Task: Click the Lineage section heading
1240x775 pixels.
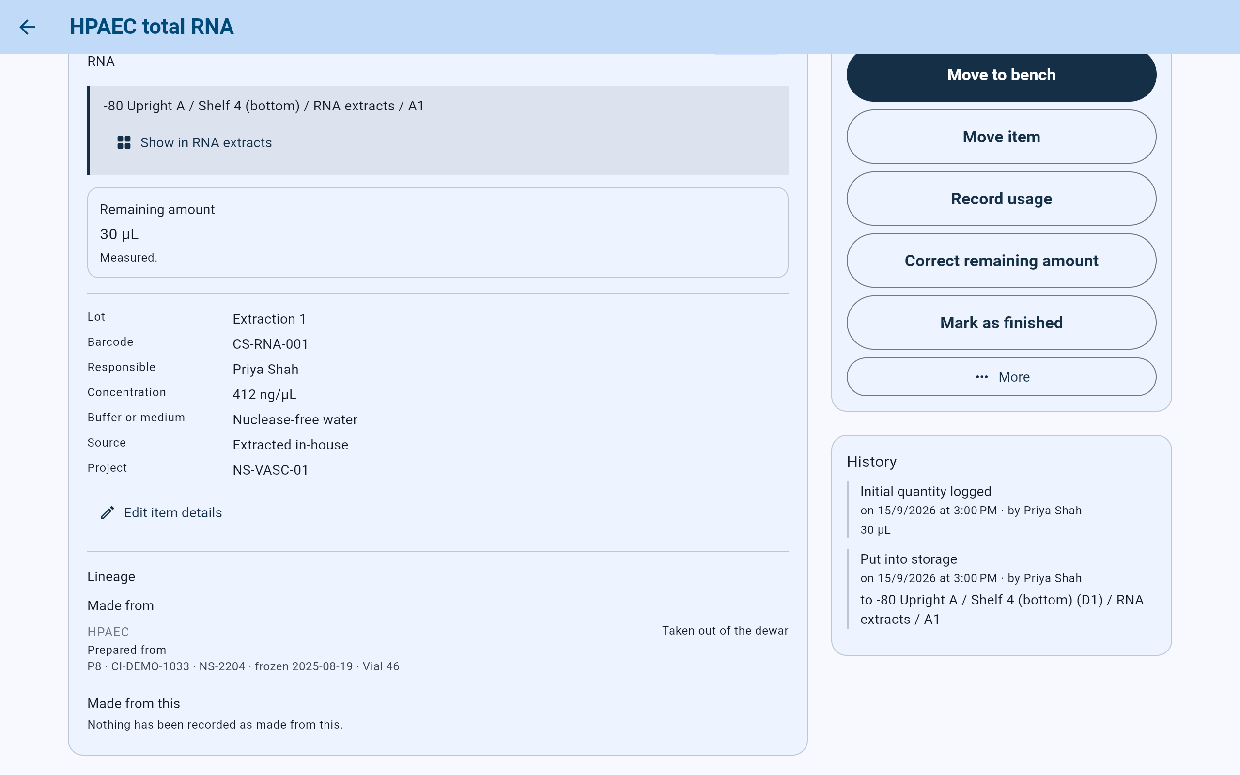Action: [x=111, y=576]
